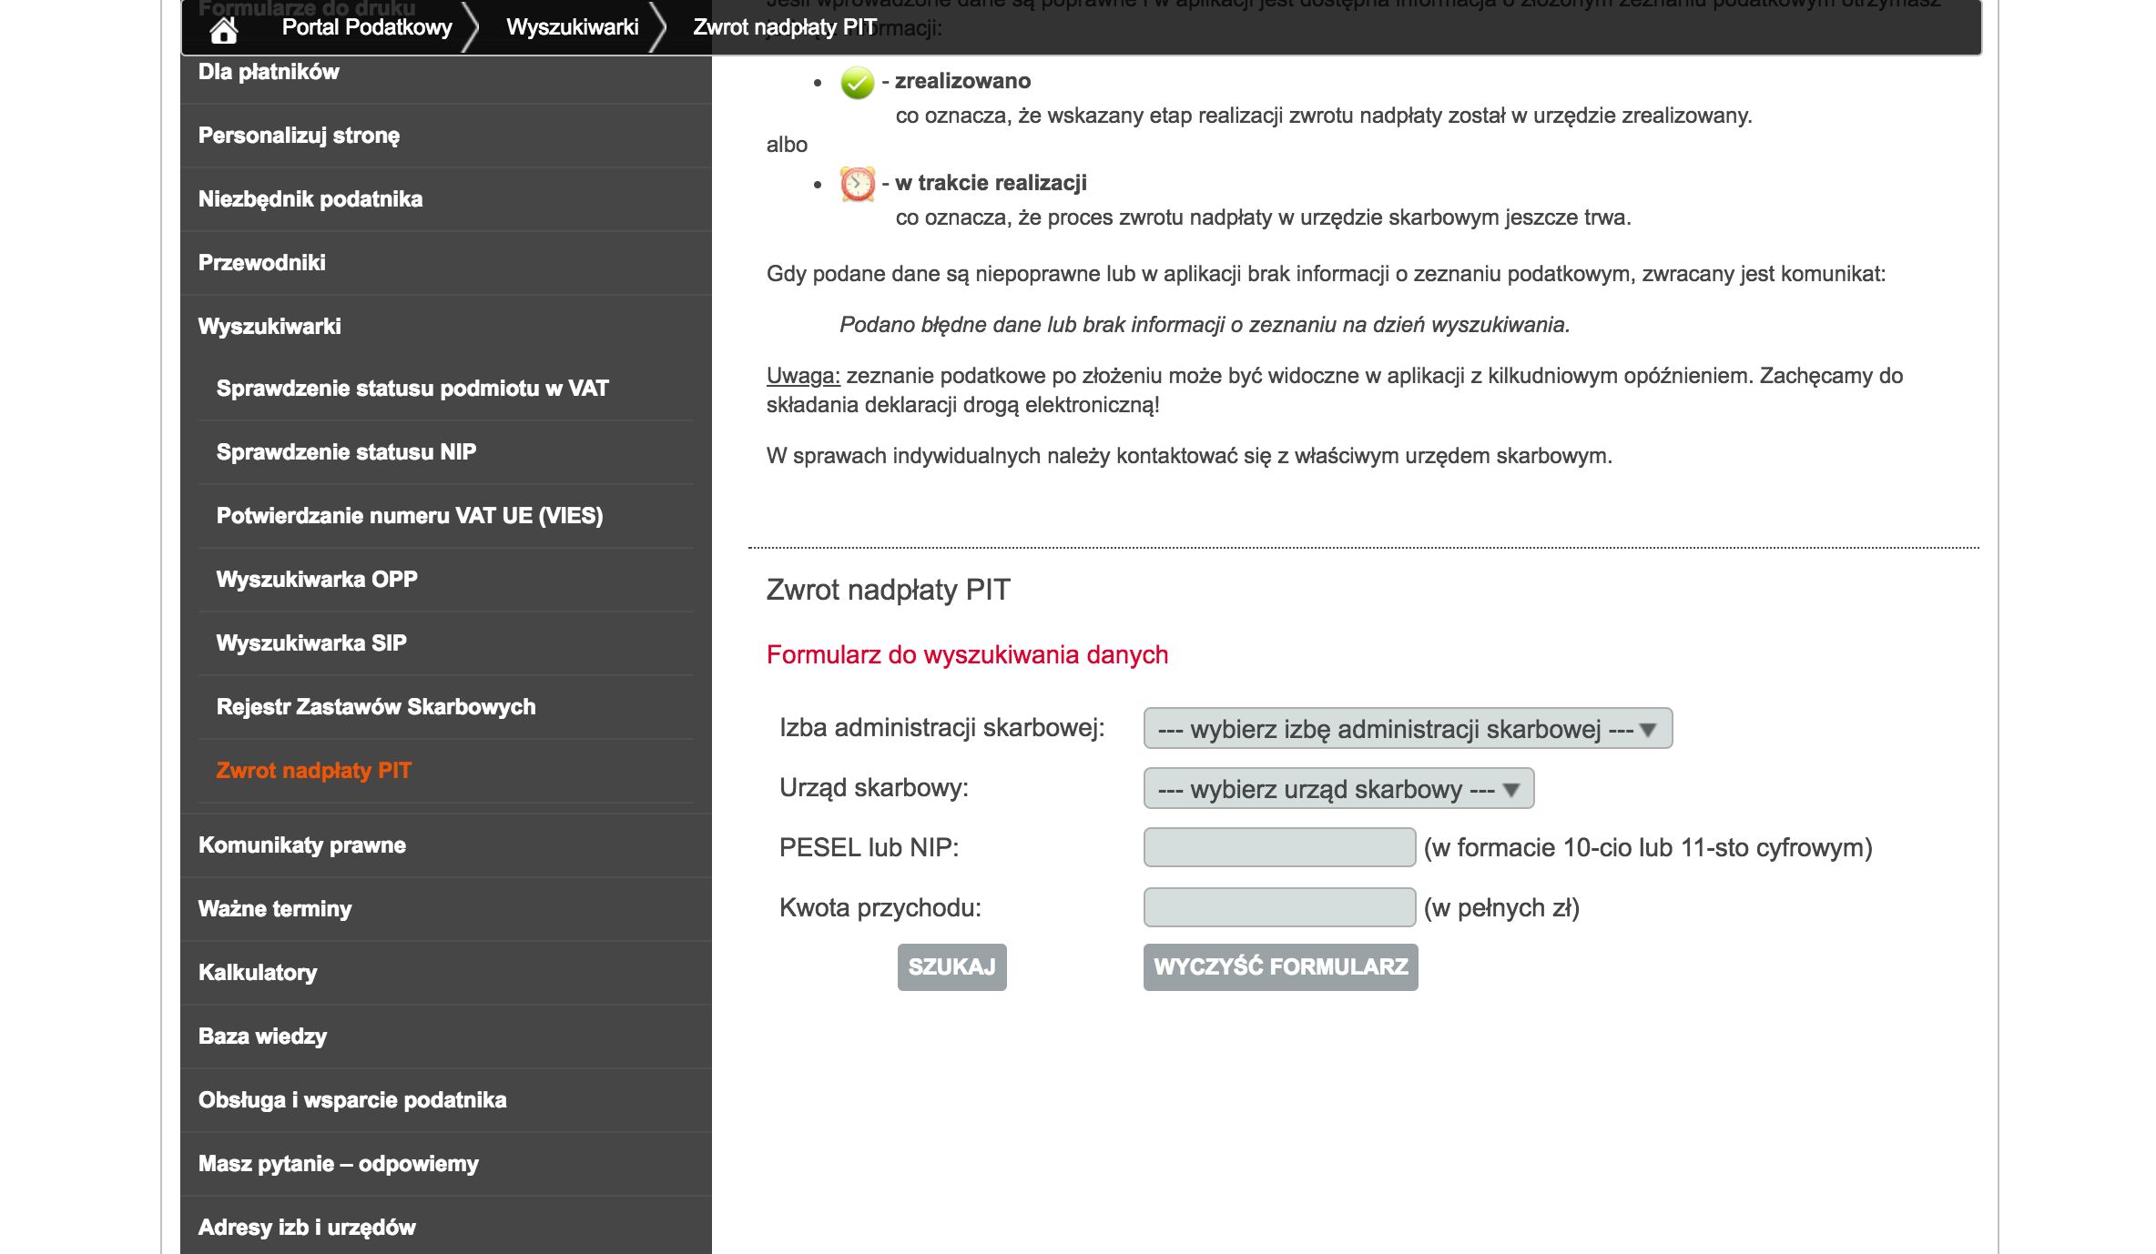2156x1254 pixels.
Task: Open Komunikaty prawne sidebar section
Action: (x=301, y=845)
